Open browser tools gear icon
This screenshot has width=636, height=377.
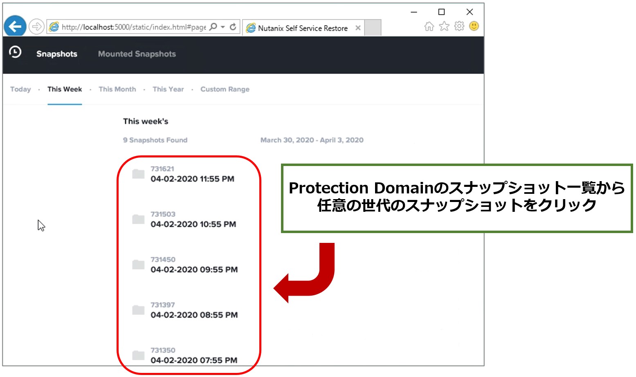pos(459,26)
